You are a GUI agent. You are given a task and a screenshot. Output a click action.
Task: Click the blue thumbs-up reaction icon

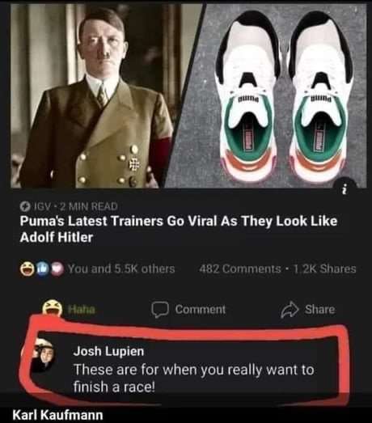click(42, 269)
